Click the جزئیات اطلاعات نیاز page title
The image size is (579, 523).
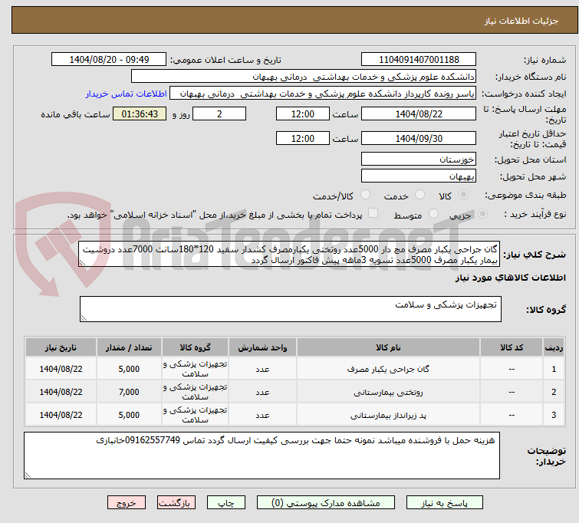[521, 21]
